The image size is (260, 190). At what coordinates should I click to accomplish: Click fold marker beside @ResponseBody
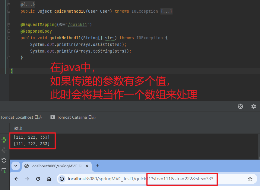[9, 31]
